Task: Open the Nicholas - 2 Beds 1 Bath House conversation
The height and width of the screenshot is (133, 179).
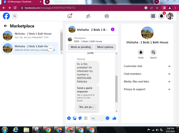Action: 30,35
